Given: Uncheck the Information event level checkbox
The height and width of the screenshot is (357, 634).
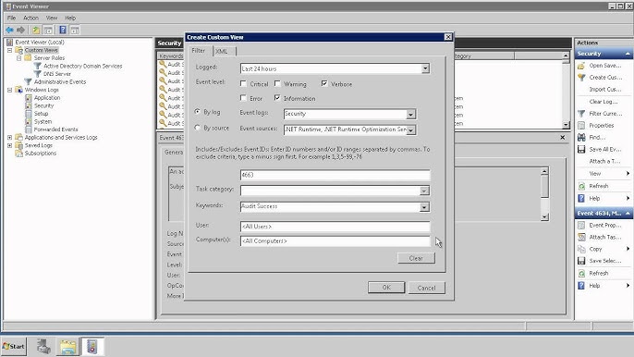Looking at the screenshot, I should (x=277, y=98).
